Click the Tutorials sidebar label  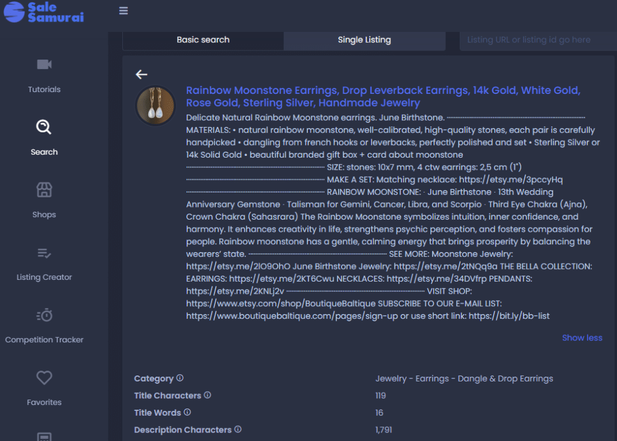(x=44, y=90)
